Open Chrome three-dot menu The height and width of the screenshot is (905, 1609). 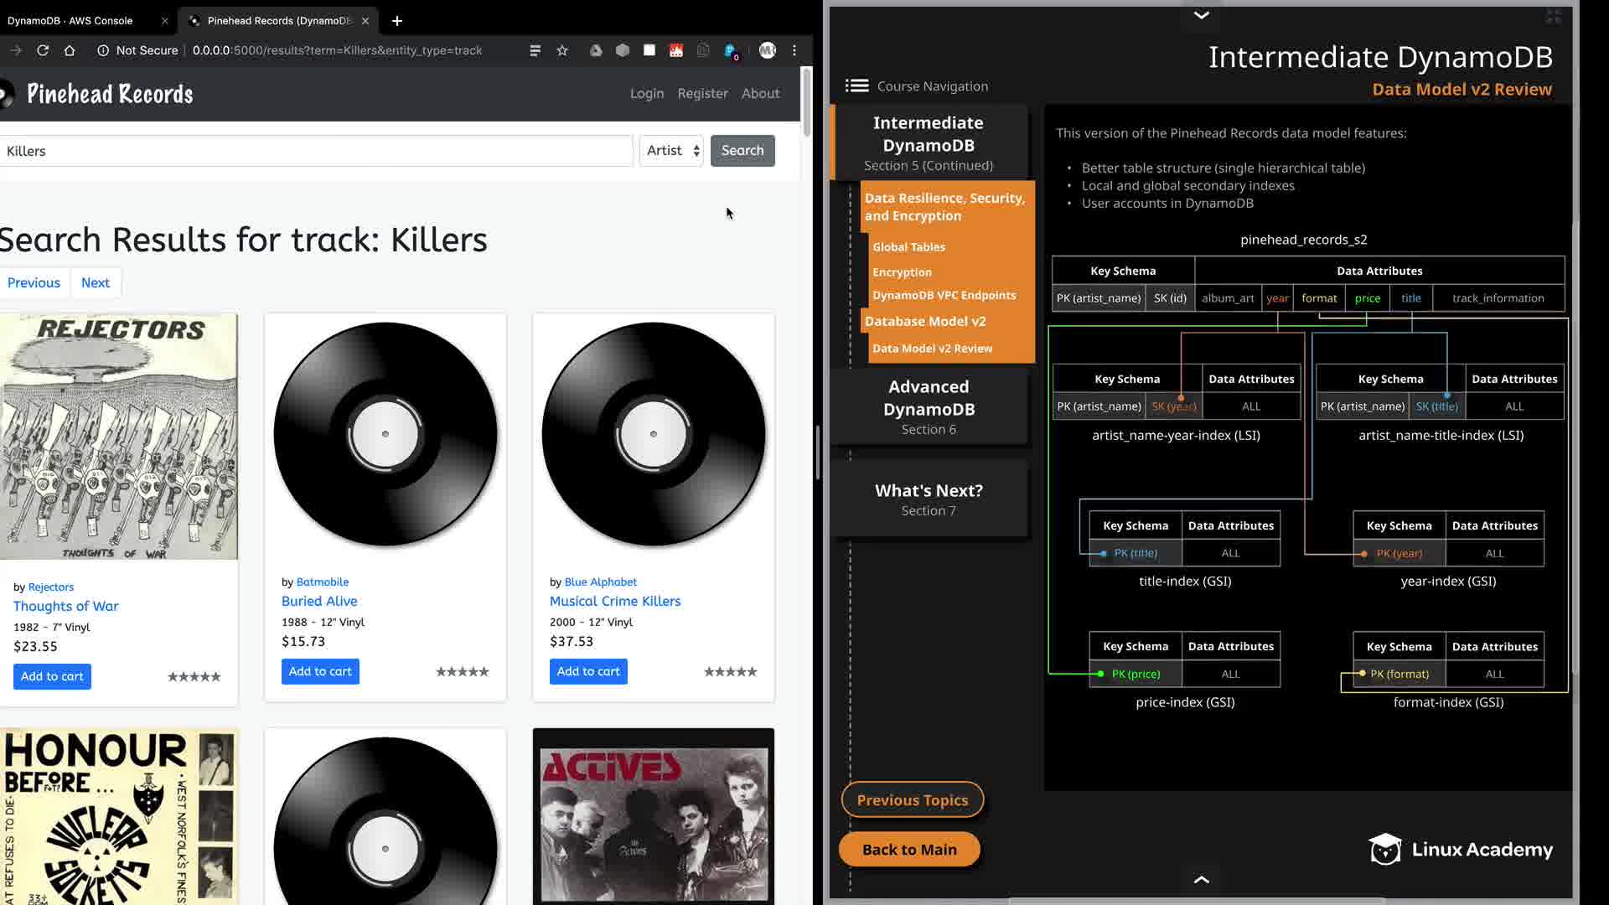tap(794, 50)
